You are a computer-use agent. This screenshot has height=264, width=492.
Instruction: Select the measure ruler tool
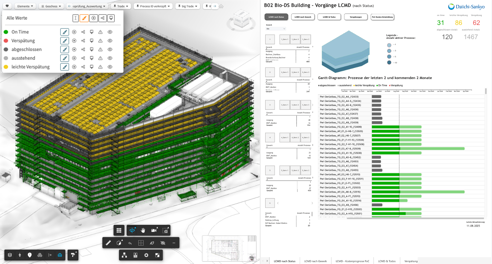pyautogui.click(x=108, y=243)
